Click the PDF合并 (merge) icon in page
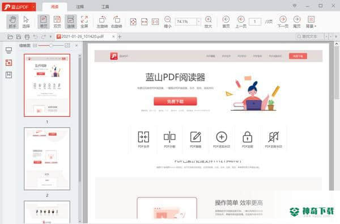 click(143, 137)
